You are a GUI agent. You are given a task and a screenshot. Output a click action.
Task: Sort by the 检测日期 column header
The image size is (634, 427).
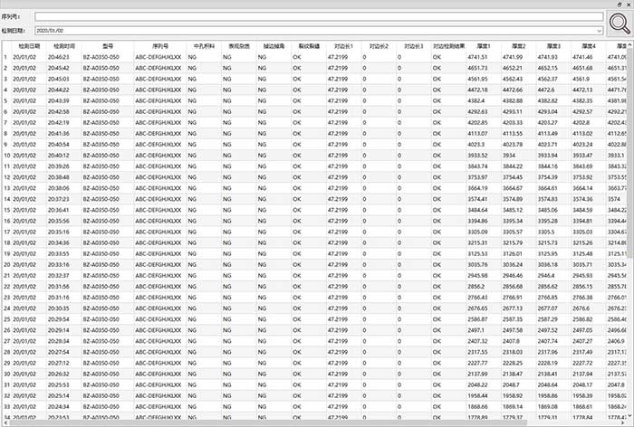pos(27,45)
